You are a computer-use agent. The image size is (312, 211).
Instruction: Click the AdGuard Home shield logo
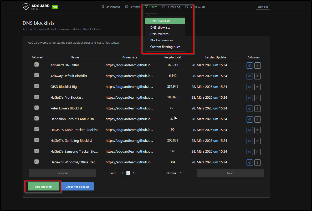click(26, 7)
